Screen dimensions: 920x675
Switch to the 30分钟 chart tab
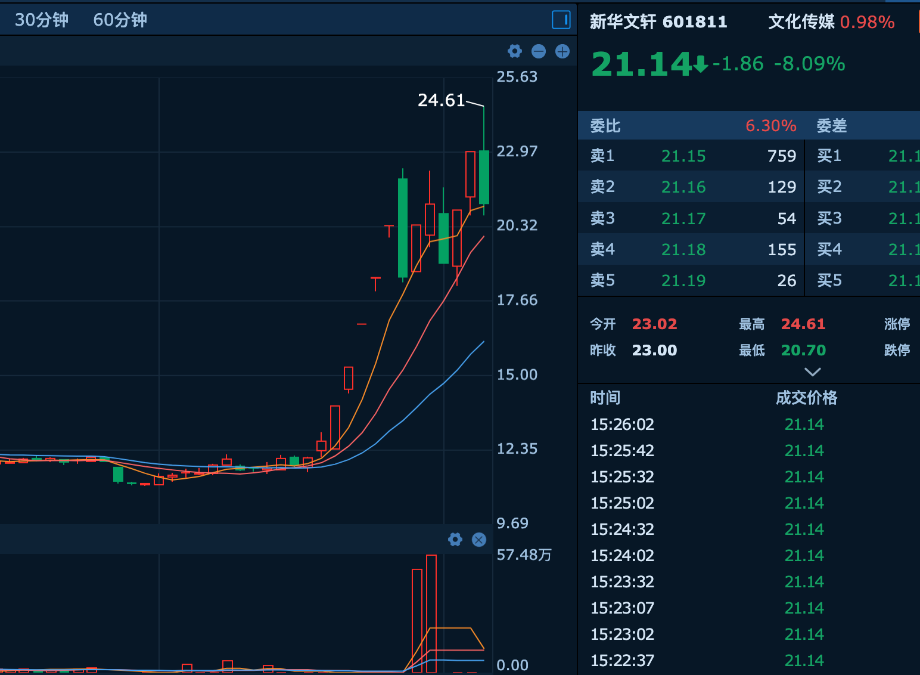[42, 20]
